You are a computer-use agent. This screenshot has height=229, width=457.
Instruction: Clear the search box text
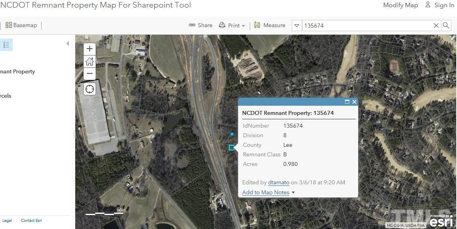[x=436, y=26]
